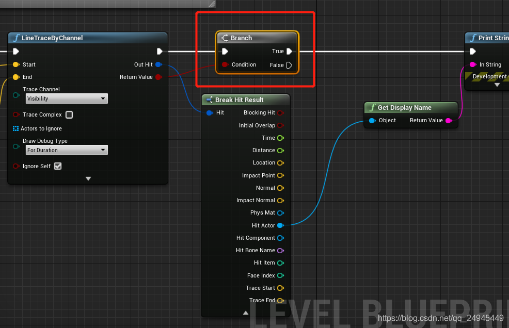The height and width of the screenshot is (328, 509).
Task: Click the Time output pin
Action: click(x=280, y=138)
